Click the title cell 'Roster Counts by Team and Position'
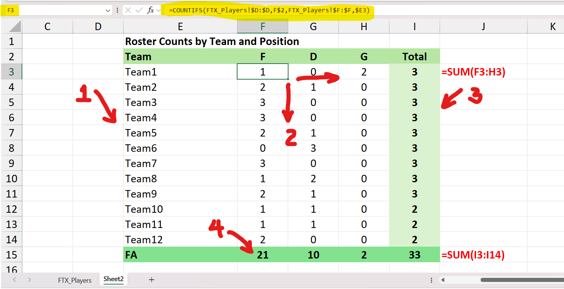 click(212, 41)
